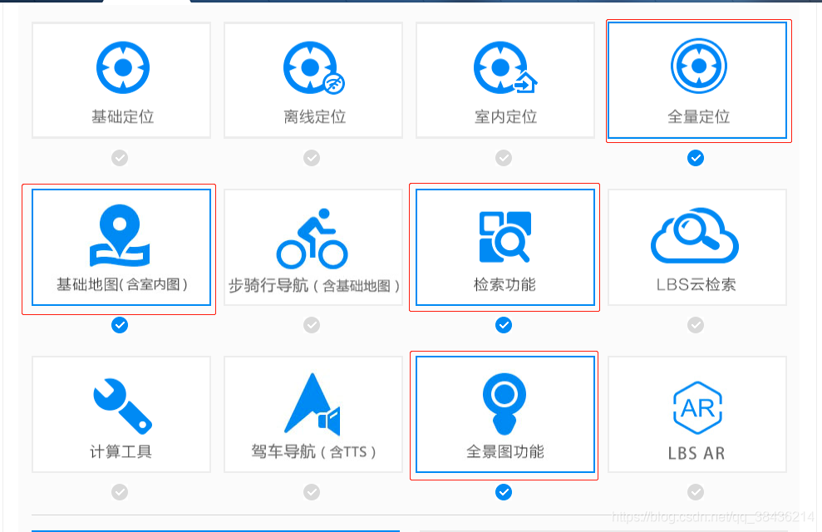Select the 离线定位 offline positioning icon
The height and width of the screenshot is (532, 822).
coord(313,68)
